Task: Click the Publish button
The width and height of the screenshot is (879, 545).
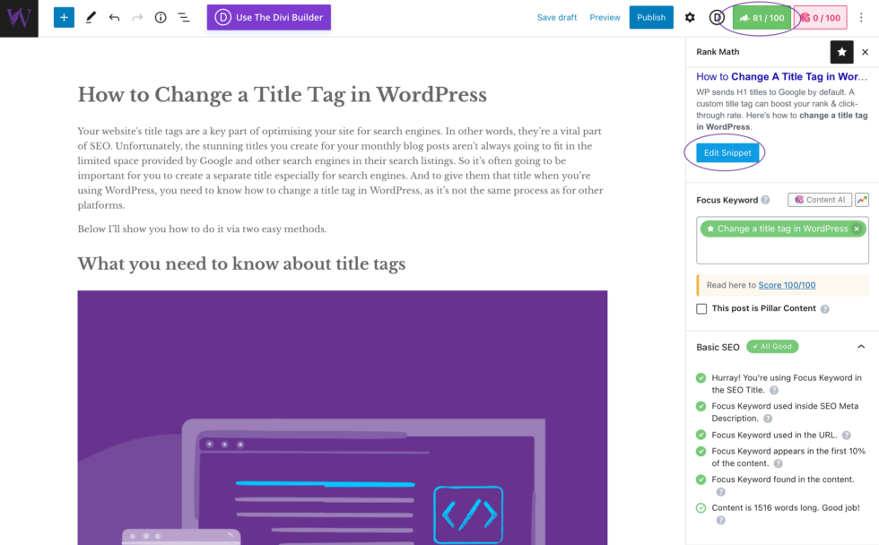Action: [651, 16]
